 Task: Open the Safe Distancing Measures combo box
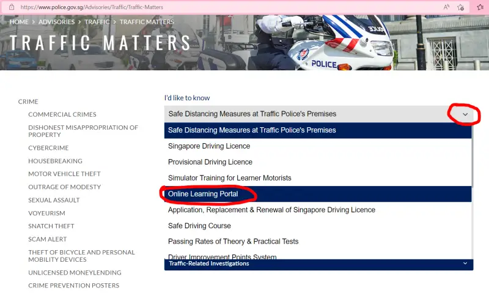(x=318, y=114)
